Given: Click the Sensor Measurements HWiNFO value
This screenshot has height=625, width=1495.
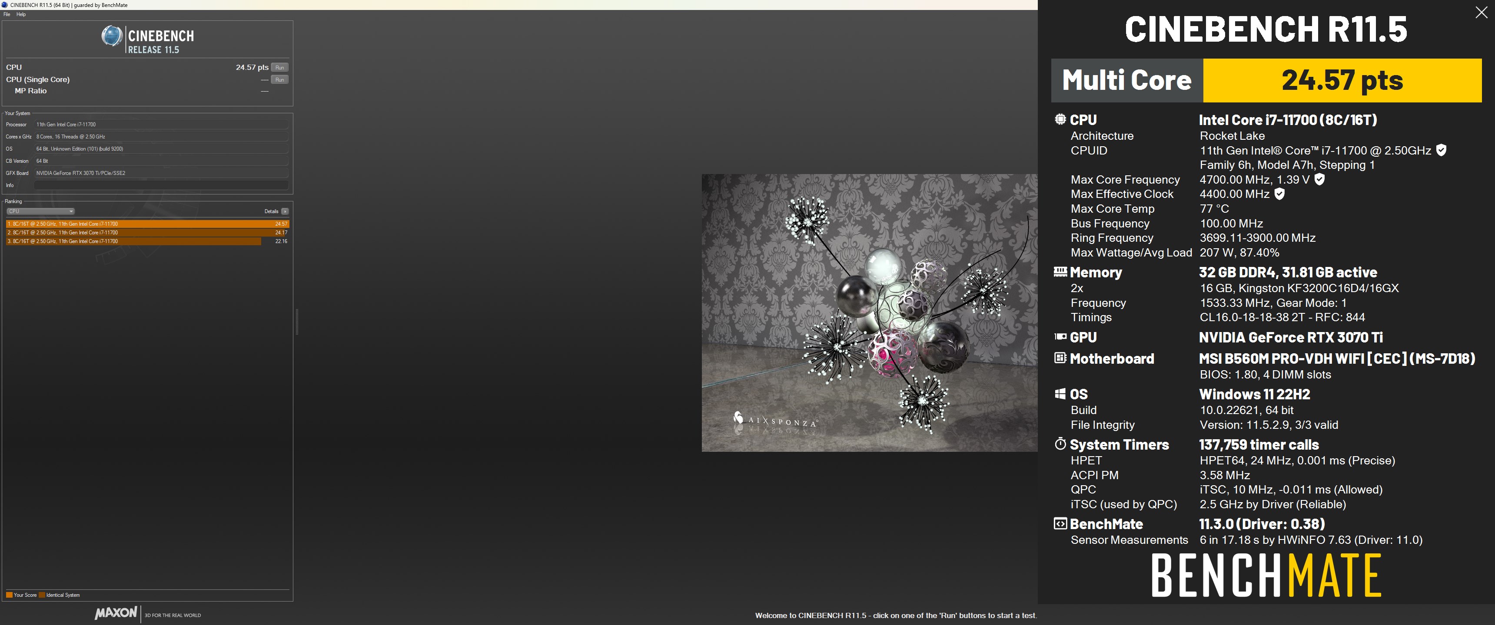Looking at the screenshot, I should click(x=1311, y=540).
